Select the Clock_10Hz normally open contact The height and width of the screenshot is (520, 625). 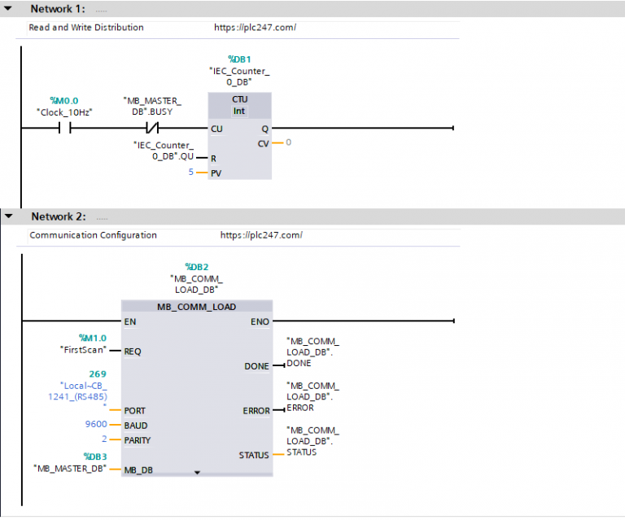click(64, 129)
